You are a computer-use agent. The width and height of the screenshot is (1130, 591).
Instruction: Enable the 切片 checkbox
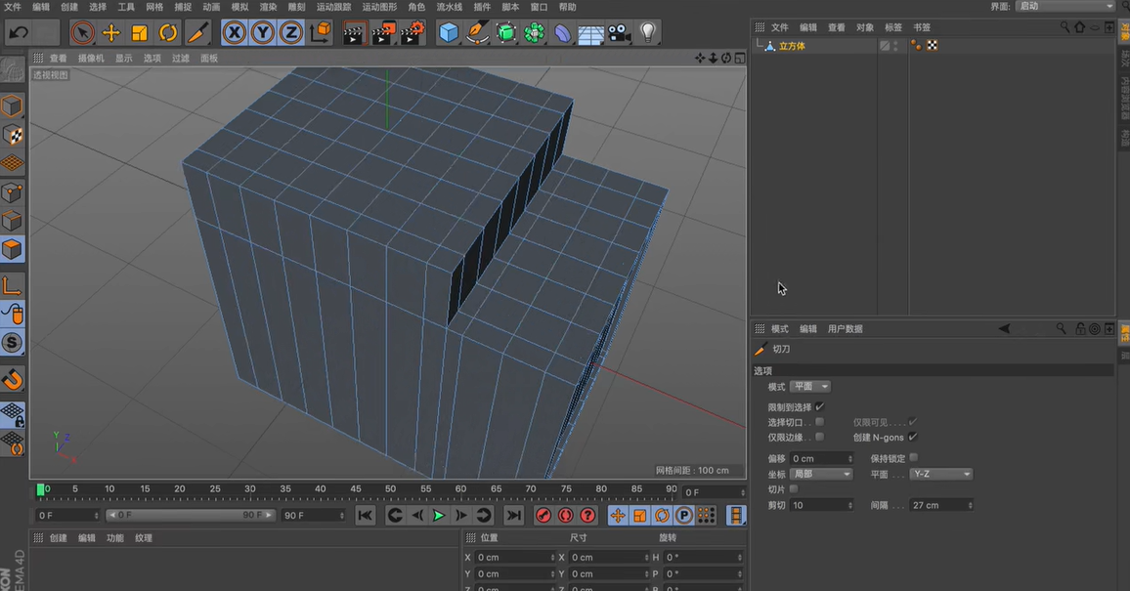[796, 488]
